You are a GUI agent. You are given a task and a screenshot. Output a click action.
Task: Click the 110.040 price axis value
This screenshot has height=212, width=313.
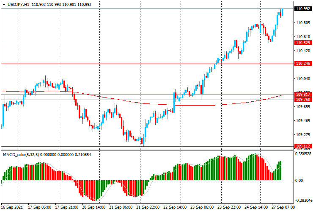pos(303,79)
